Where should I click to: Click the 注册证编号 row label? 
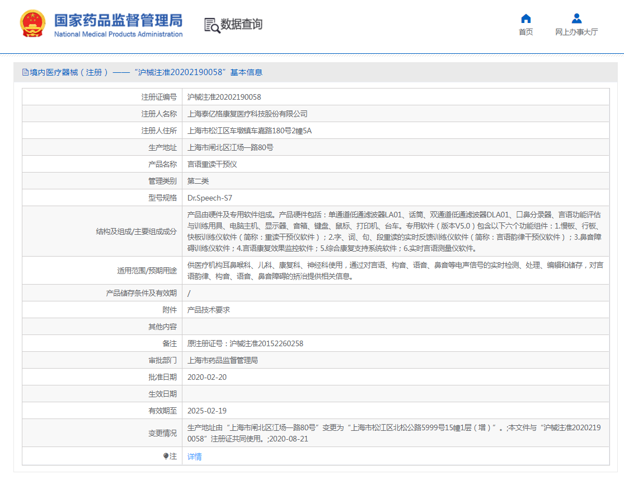point(159,97)
